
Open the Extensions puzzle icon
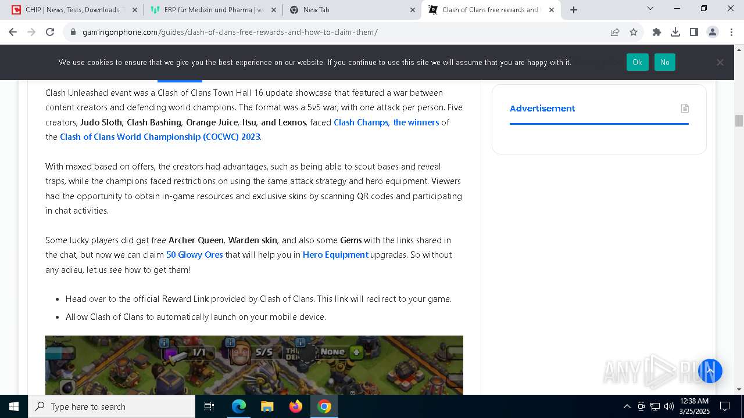[x=657, y=32]
